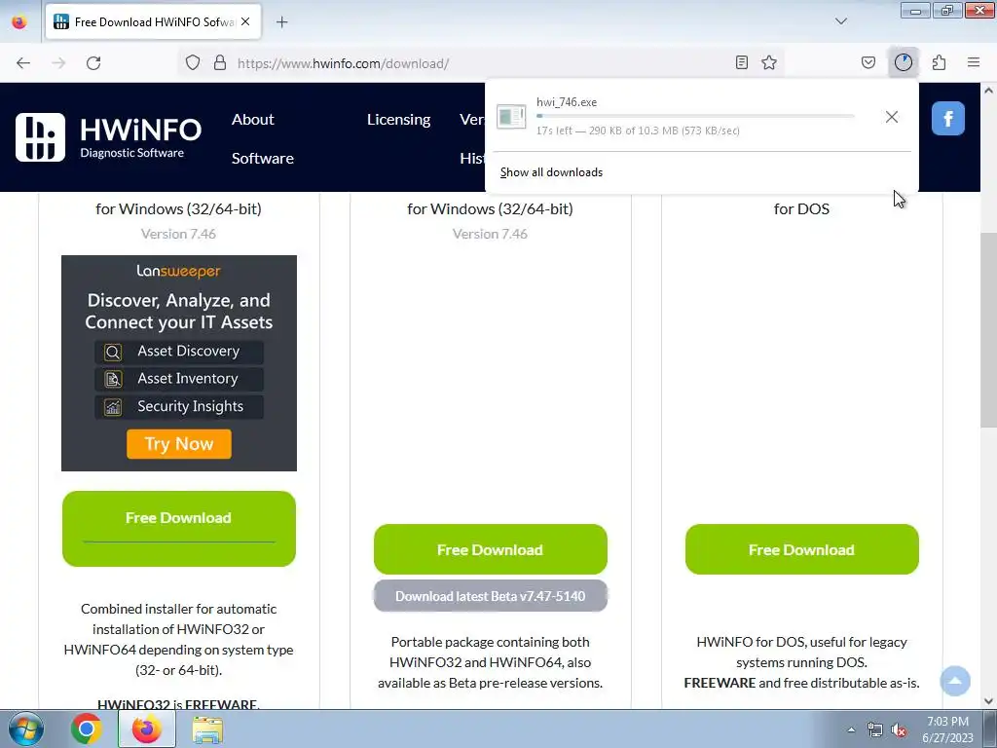Click Free Download for the installer
997x748 pixels.
179,529
